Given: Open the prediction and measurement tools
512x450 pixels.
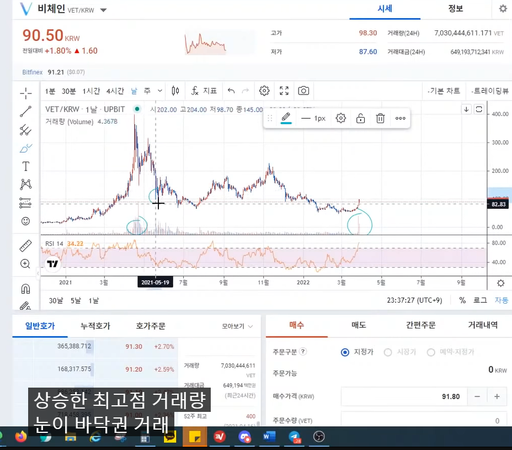Looking at the screenshot, I should [25, 203].
